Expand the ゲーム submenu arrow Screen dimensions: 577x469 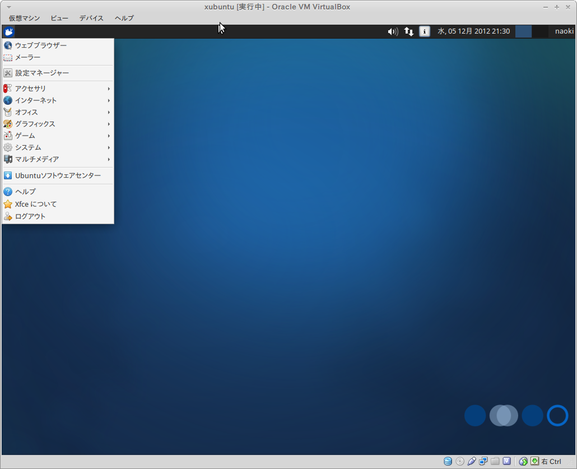[109, 136]
